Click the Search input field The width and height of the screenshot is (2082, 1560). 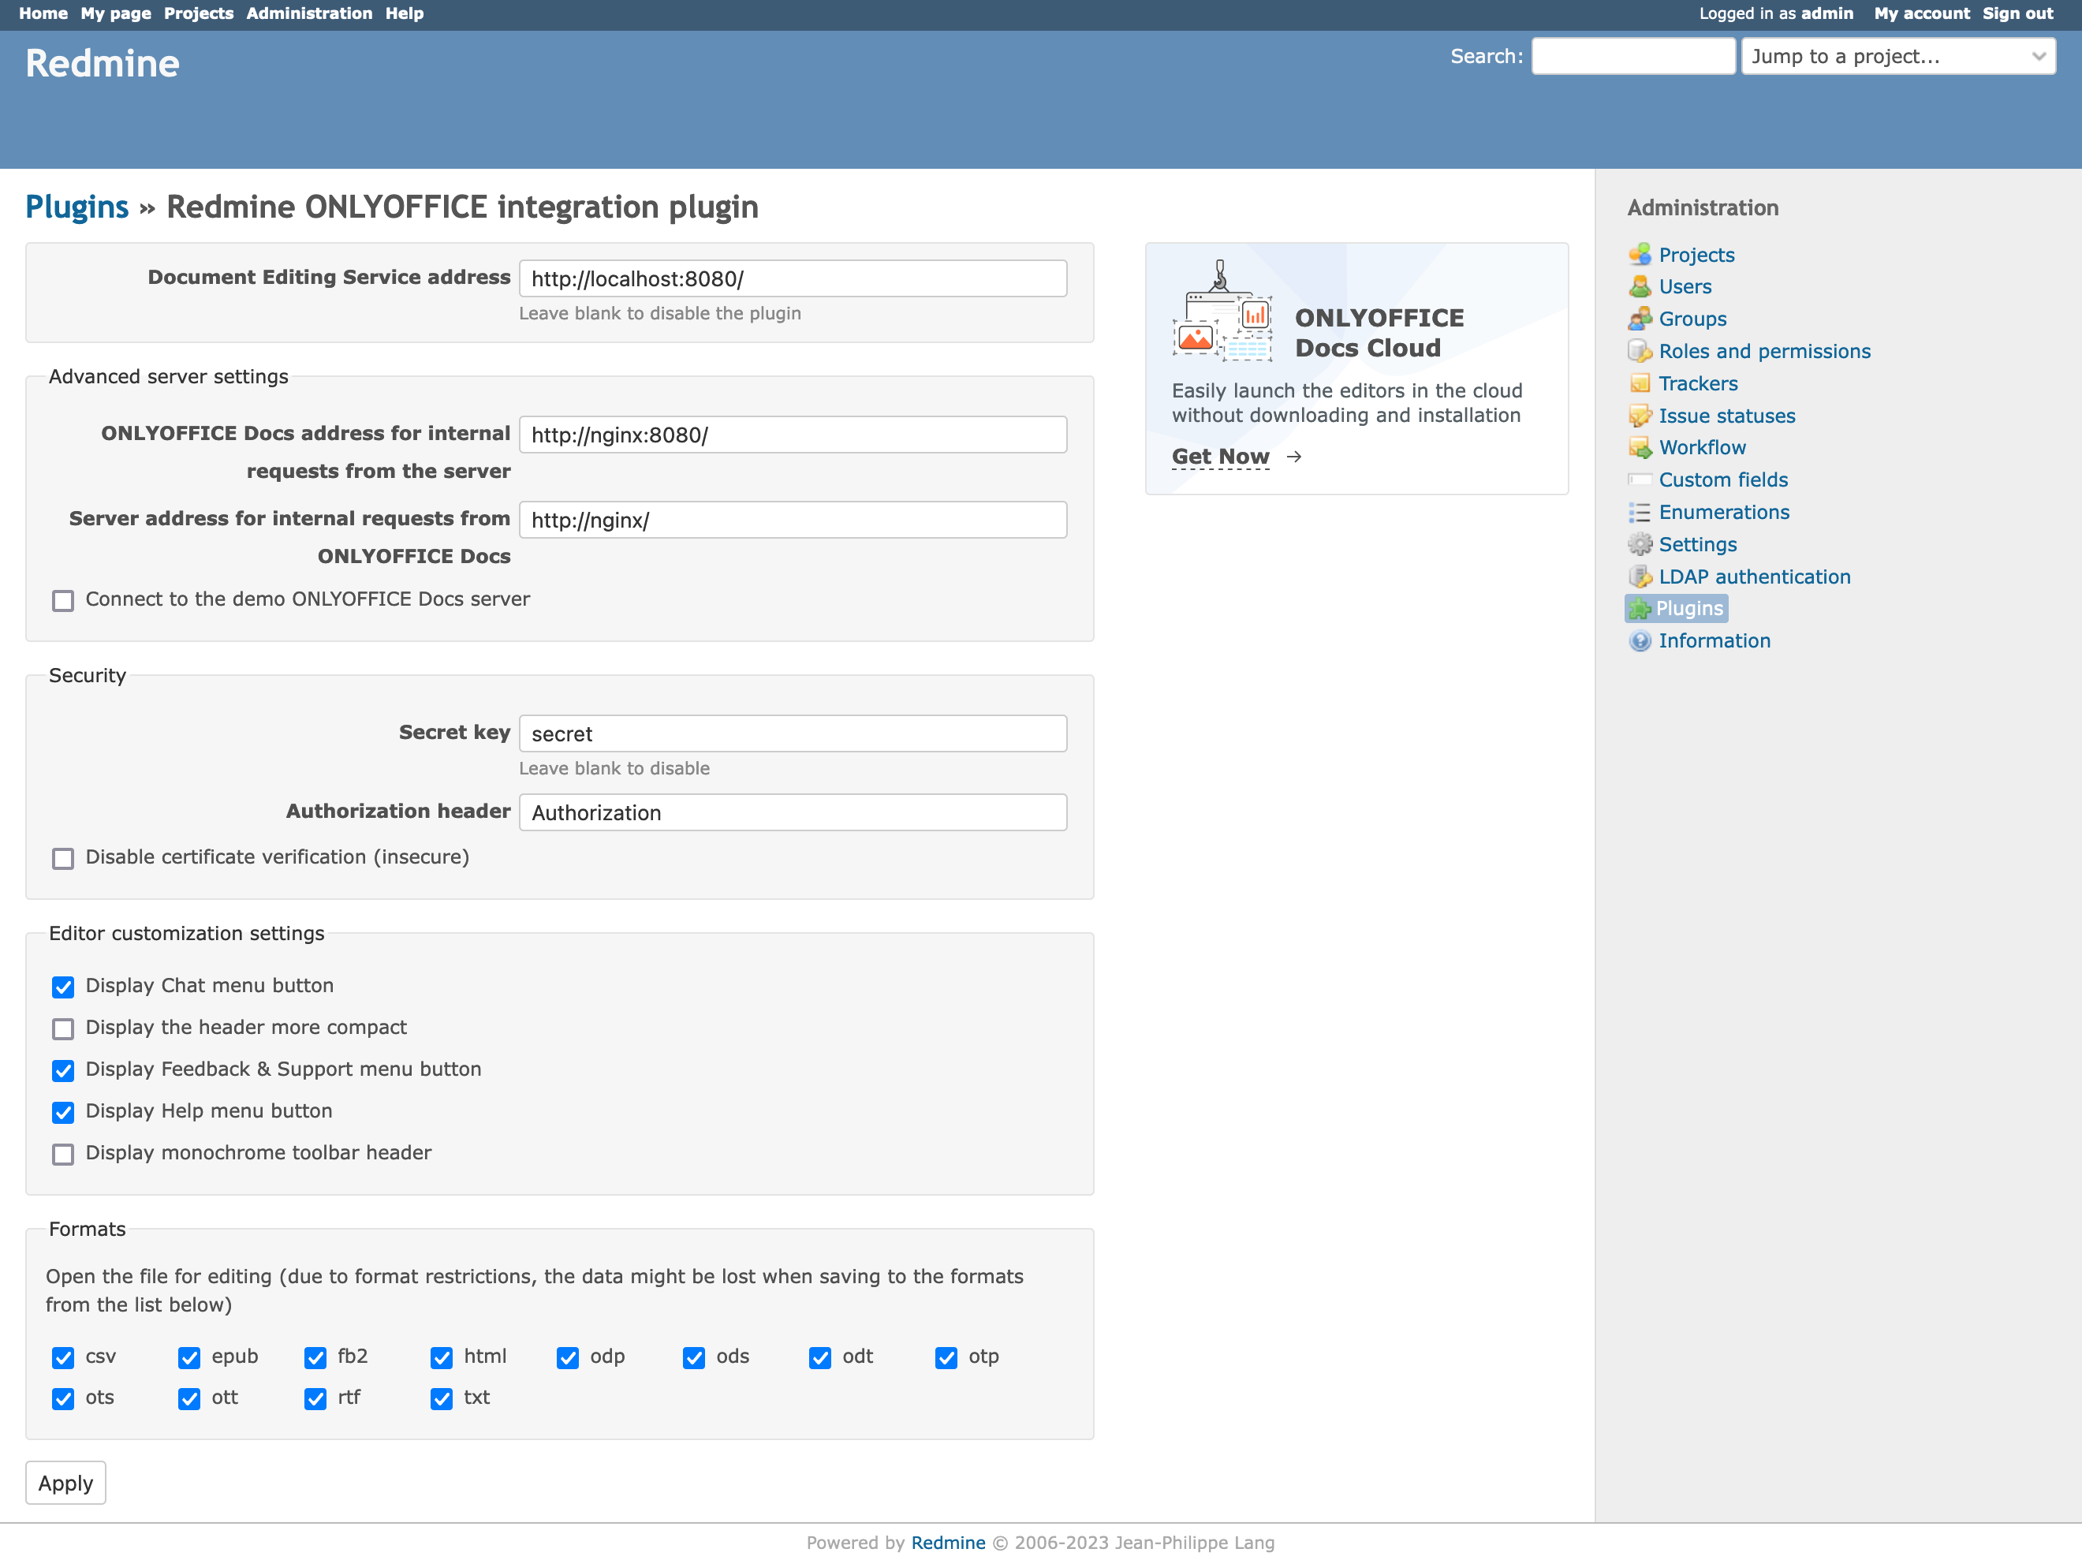pyautogui.click(x=1633, y=57)
